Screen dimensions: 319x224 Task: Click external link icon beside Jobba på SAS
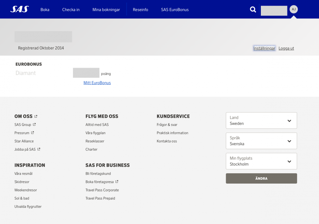(39, 149)
